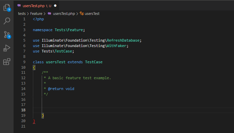This screenshot has height=133, width=234.
Task: Click 'RefreshDatabase' on line 5
Action: (x=123, y=40)
